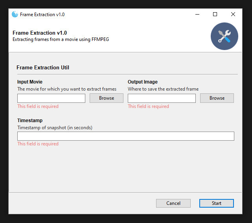Click the Frame Extraction app icon in title bar
This screenshot has height=223, width=252.
15,15
